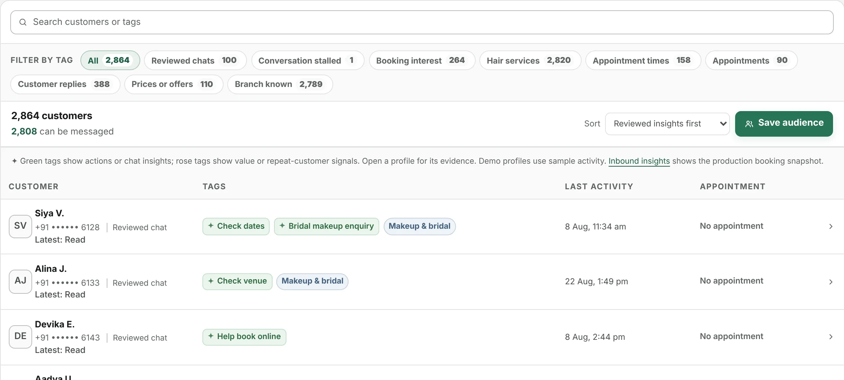This screenshot has width=844, height=380.
Task: Click the TAGS column header
Action: click(x=214, y=187)
